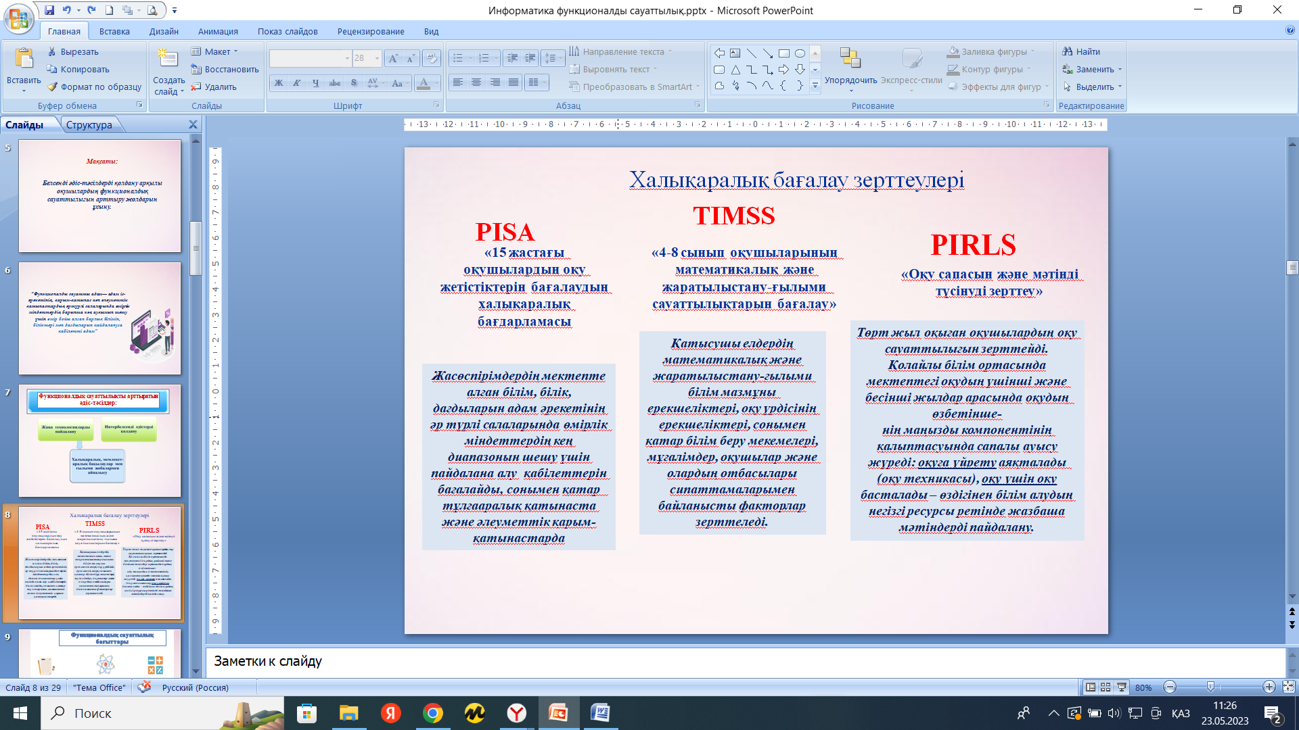Switch to the Вставка ribbon tab
The height and width of the screenshot is (730, 1299).
[x=115, y=31]
